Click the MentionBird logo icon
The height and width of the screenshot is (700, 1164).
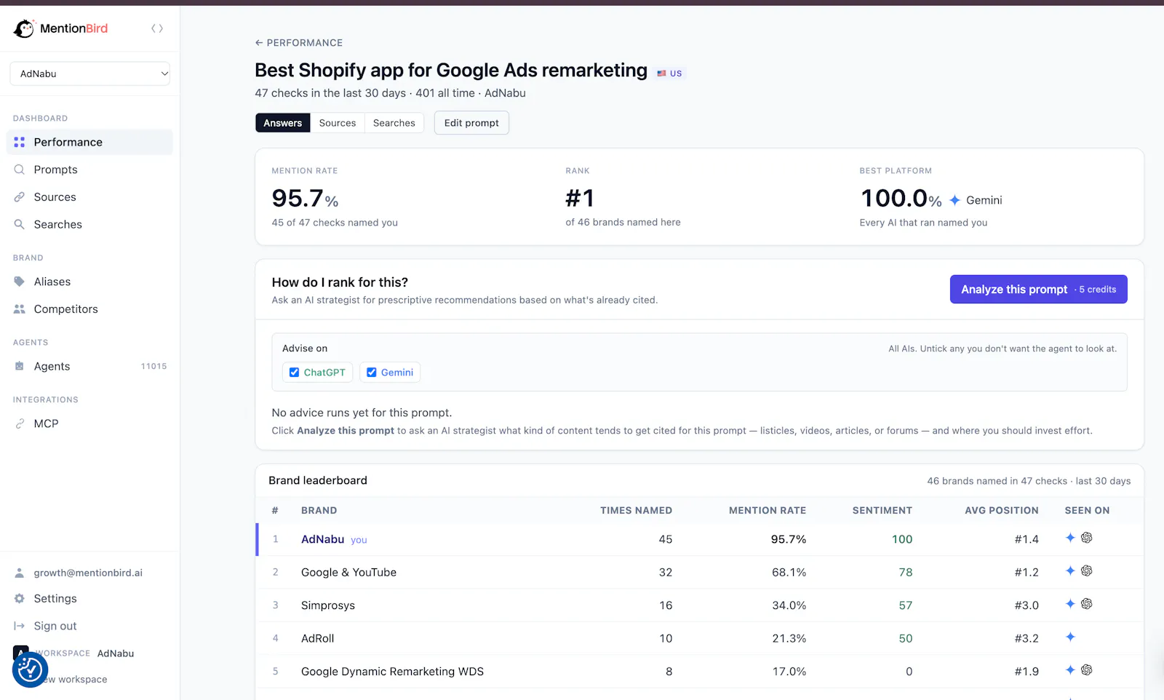[x=24, y=28]
